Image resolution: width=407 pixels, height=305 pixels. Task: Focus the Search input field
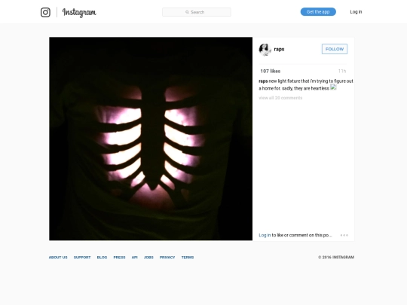coord(197,12)
